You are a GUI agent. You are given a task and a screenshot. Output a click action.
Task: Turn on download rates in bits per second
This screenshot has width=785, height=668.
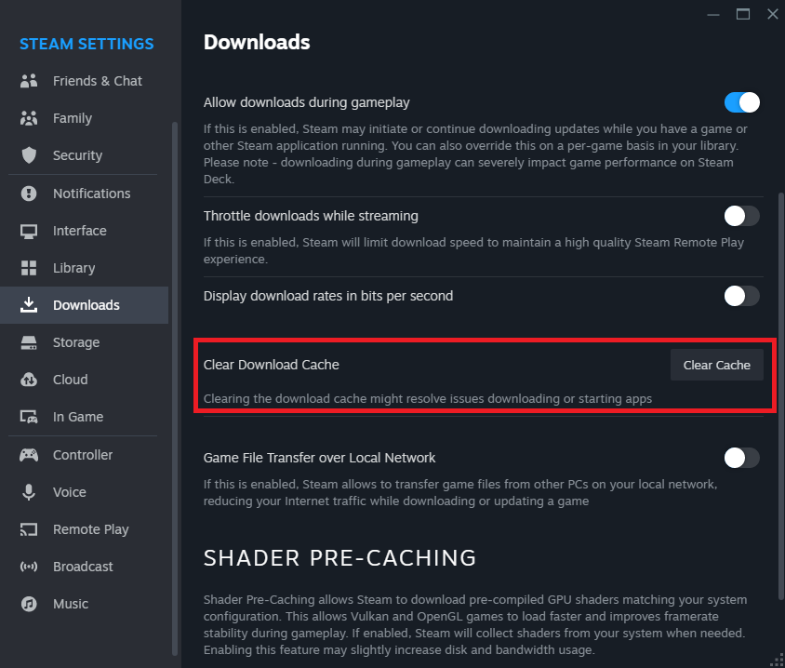coord(741,296)
